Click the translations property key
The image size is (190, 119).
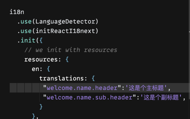tap(61, 79)
